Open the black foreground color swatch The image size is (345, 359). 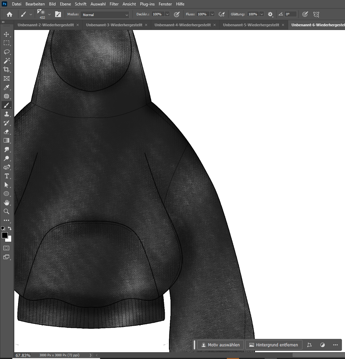tap(5, 235)
